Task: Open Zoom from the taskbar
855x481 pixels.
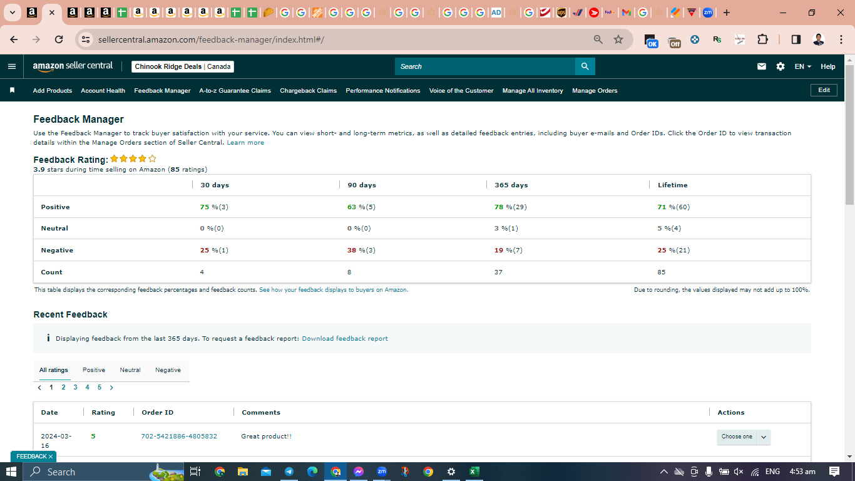Action: [382, 472]
